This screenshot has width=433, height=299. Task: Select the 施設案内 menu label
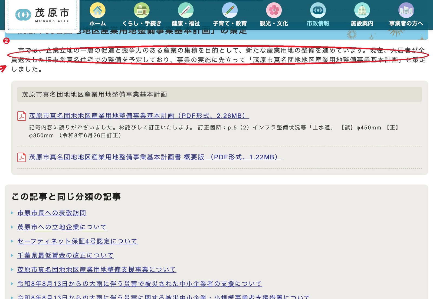(x=362, y=24)
